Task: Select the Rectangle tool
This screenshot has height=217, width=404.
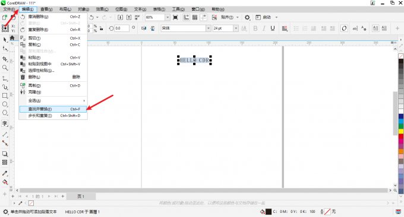Action: (x=5, y=95)
